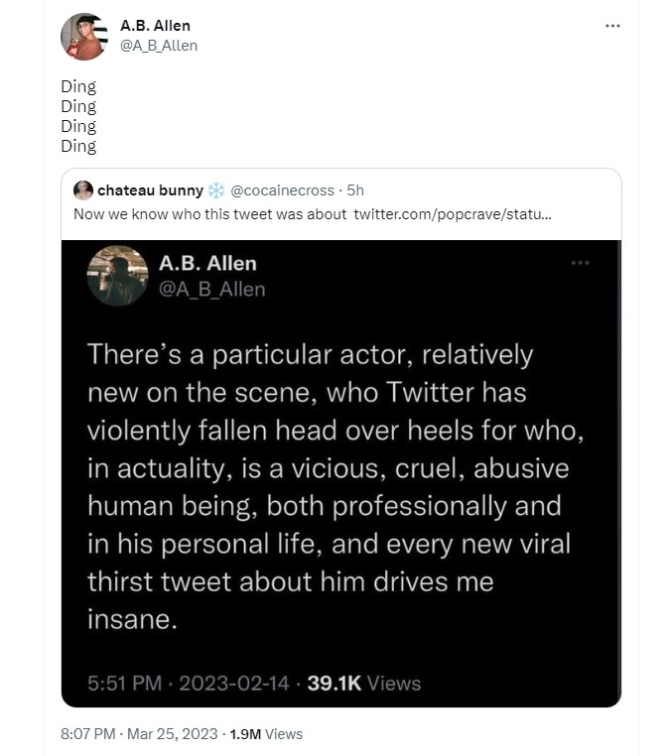Follow the twitter.com/popcrave/statu... link
This screenshot has width=667, height=756.
453,214
